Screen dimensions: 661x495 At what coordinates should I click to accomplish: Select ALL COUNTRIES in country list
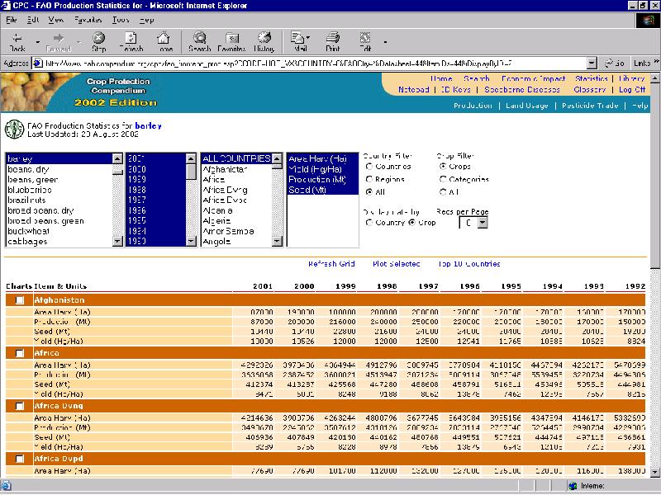pyautogui.click(x=236, y=158)
